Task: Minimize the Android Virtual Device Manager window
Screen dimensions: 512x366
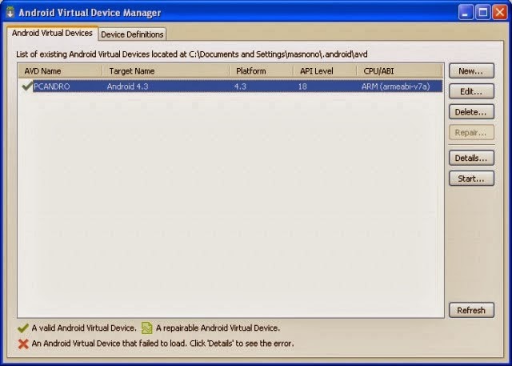Action: pyautogui.click(x=466, y=13)
